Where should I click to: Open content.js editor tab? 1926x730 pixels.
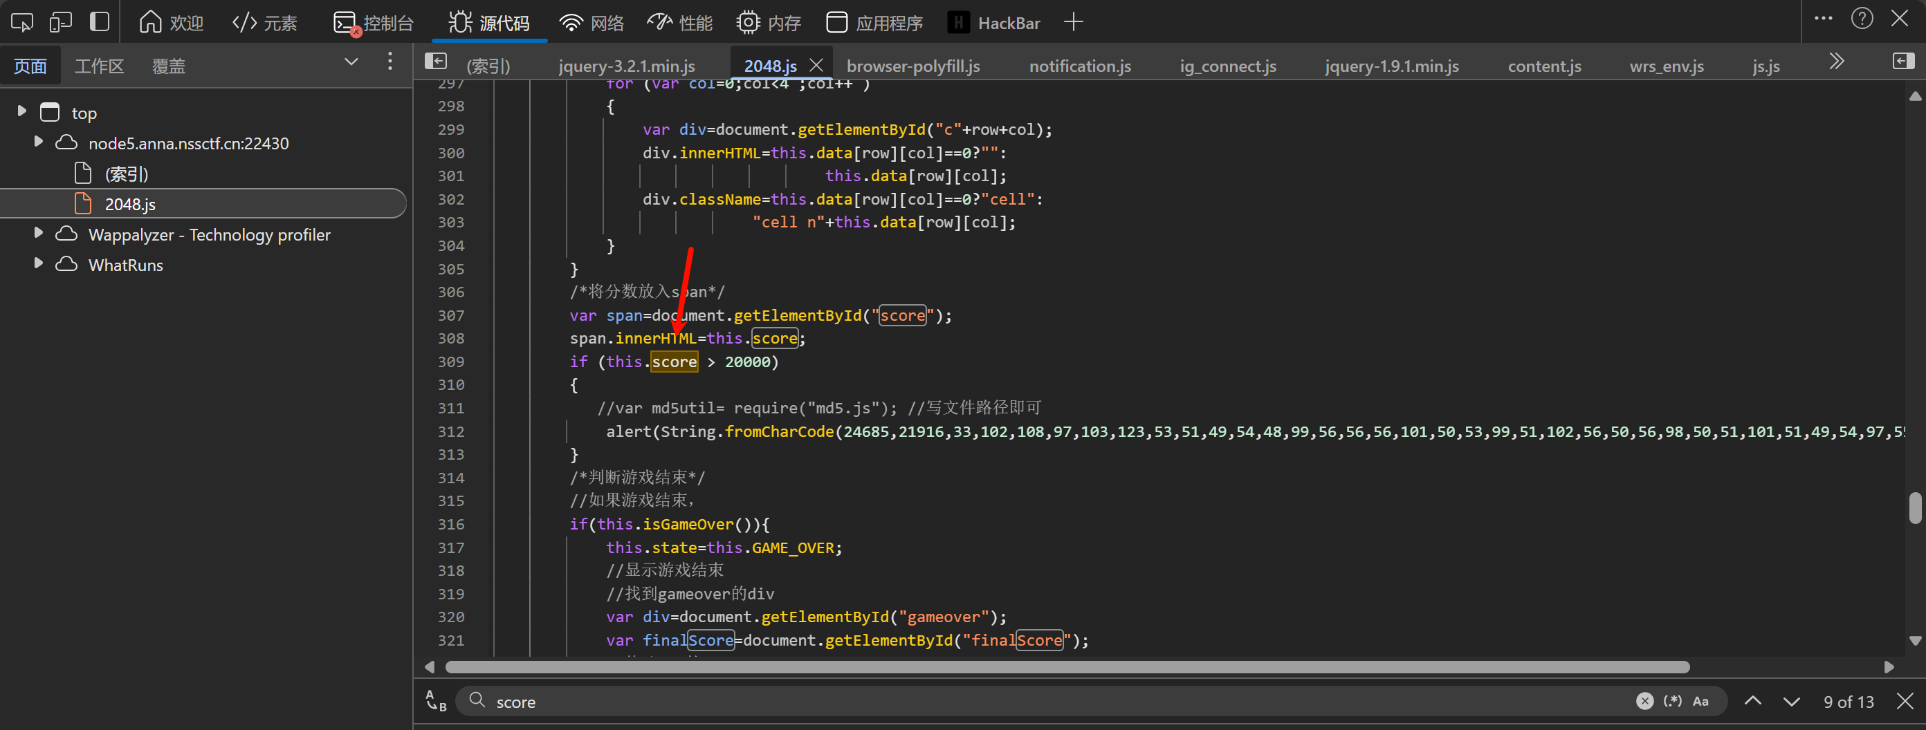click(1544, 66)
